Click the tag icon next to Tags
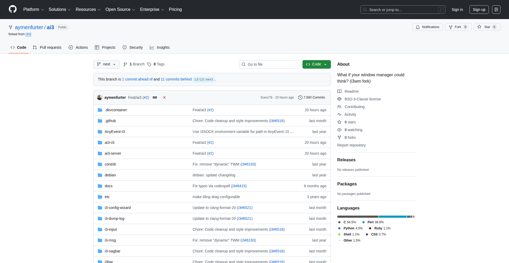 150,64
